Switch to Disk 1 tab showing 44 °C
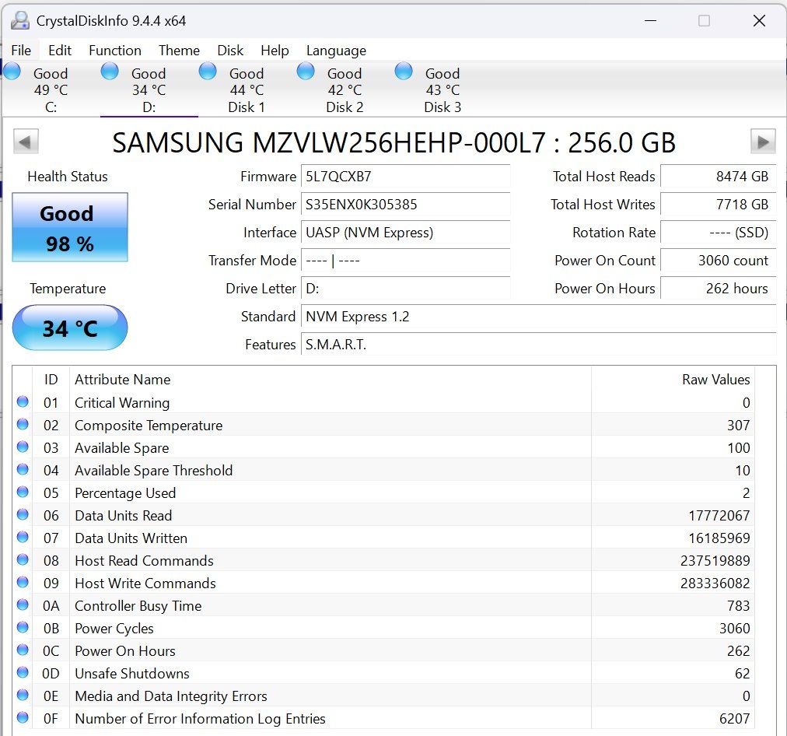The width and height of the screenshot is (787, 736). [x=247, y=89]
